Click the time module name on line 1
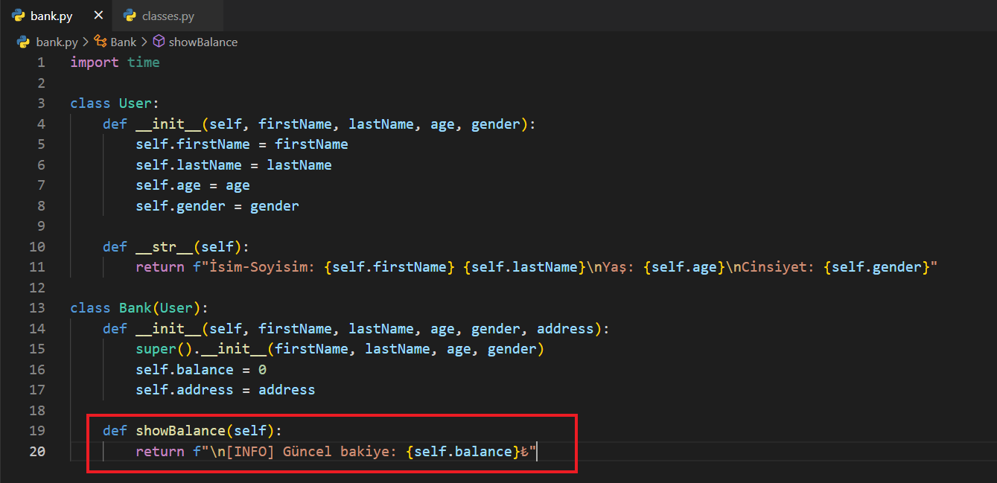The width and height of the screenshot is (997, 483). point(143,63)
